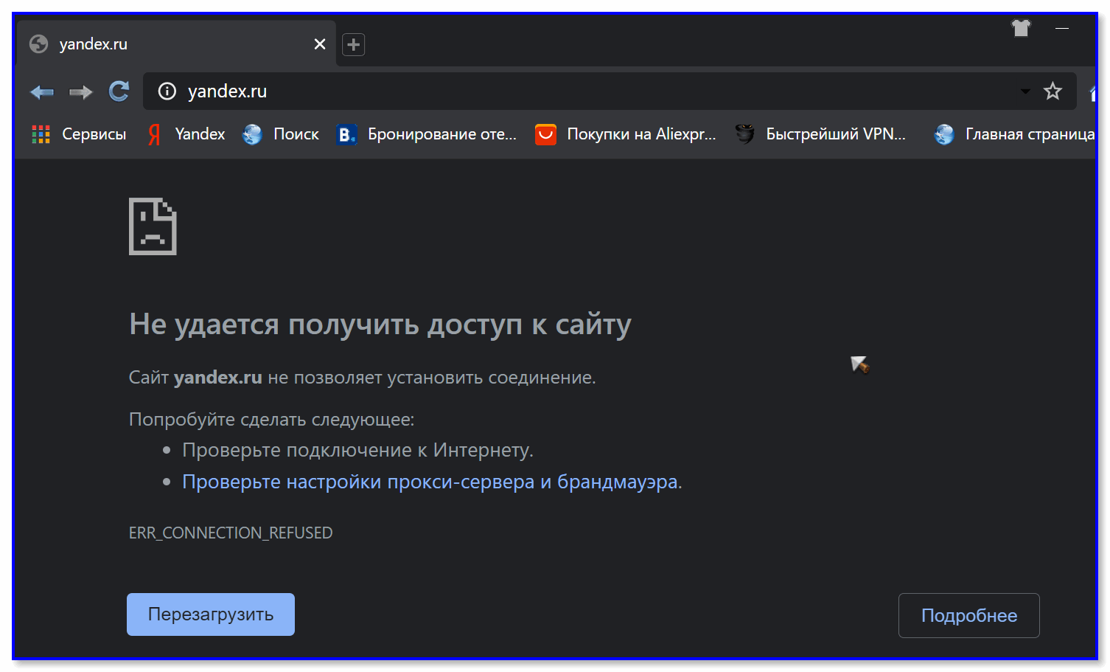The width and height of the screenshot is (1110, 672).
Task: Click the back navigation arrow
Action: coord(42,92)
